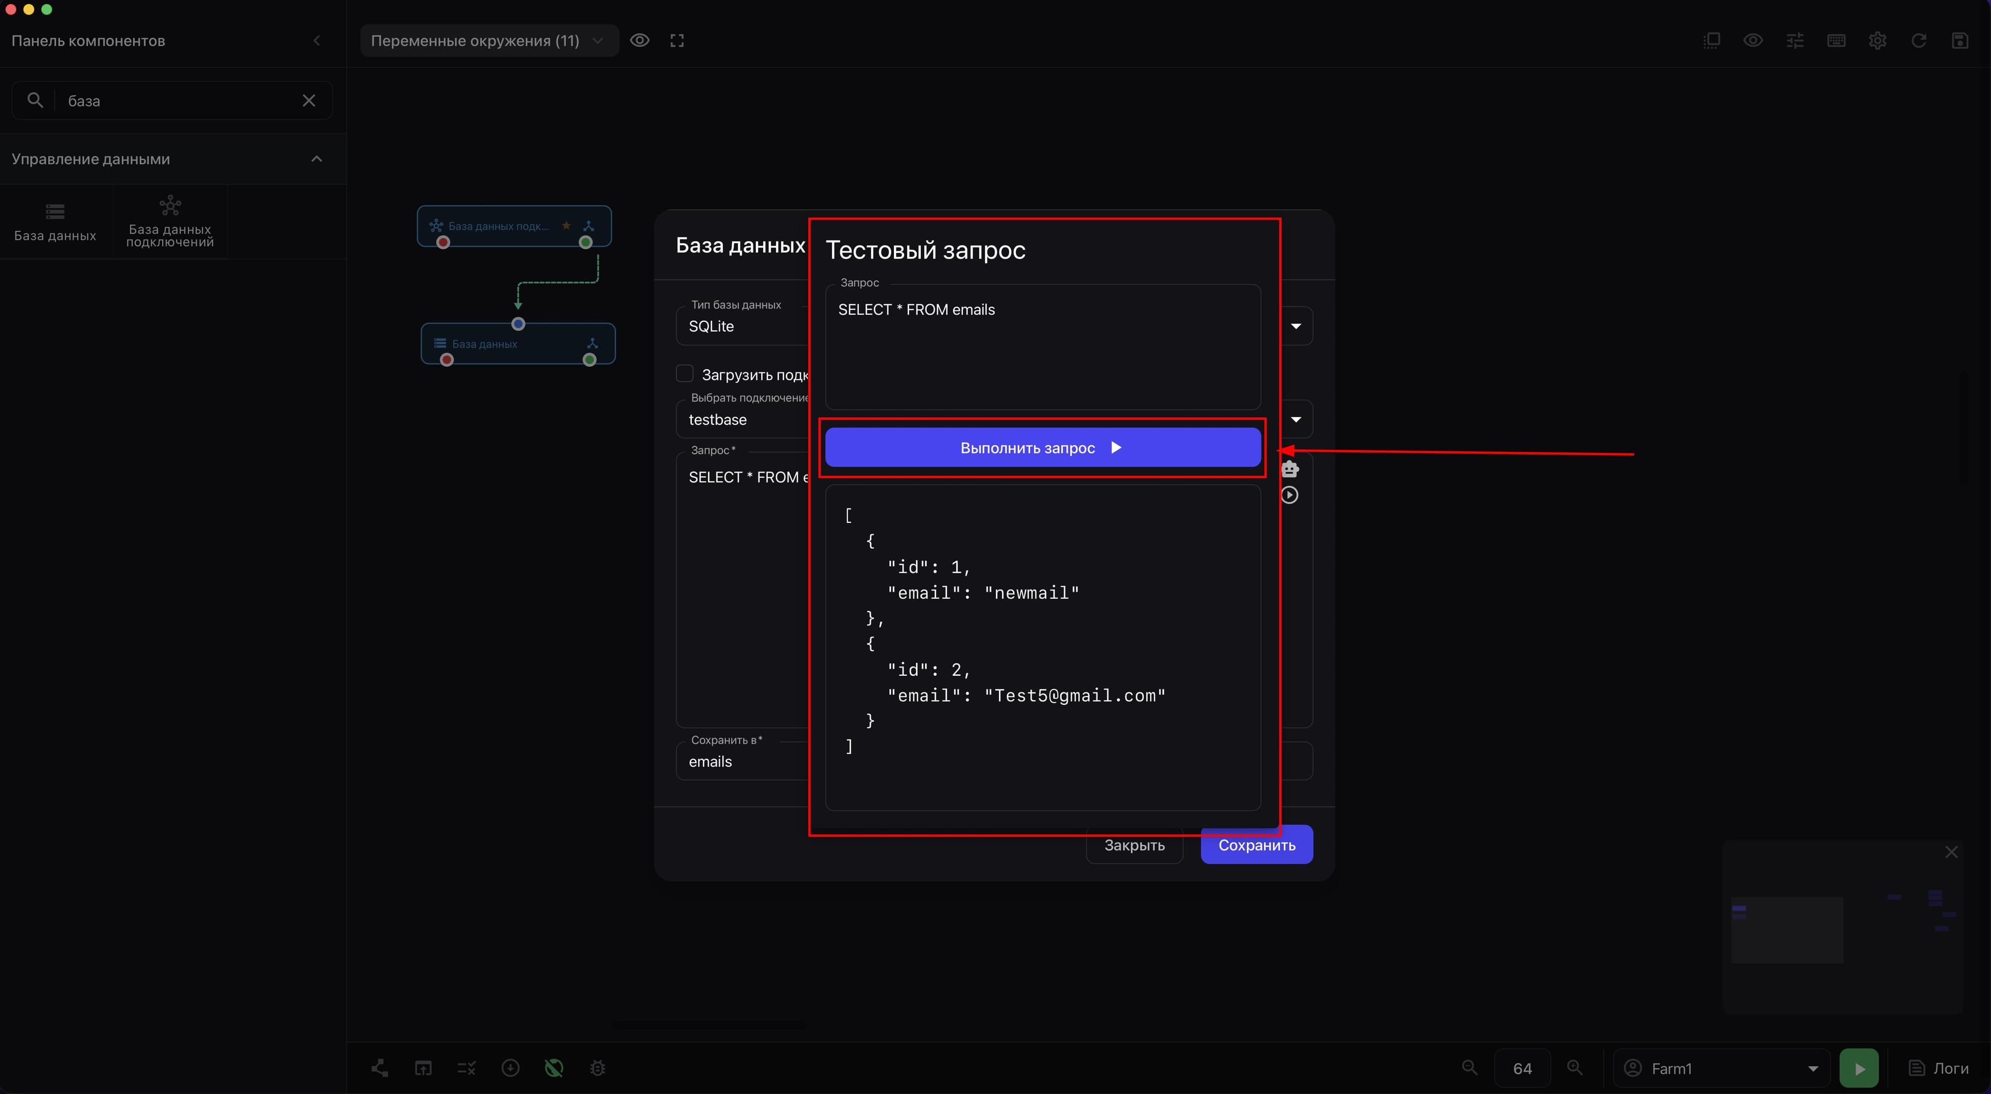
Task: Click the share icon in bottom toolbar
Action: [380, 1069]
